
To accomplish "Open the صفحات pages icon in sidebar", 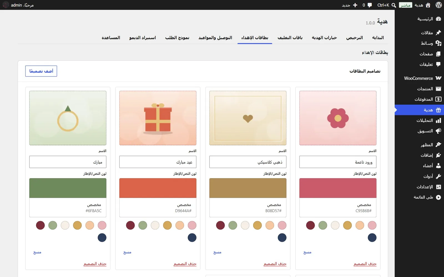I will tap(438, 54).
